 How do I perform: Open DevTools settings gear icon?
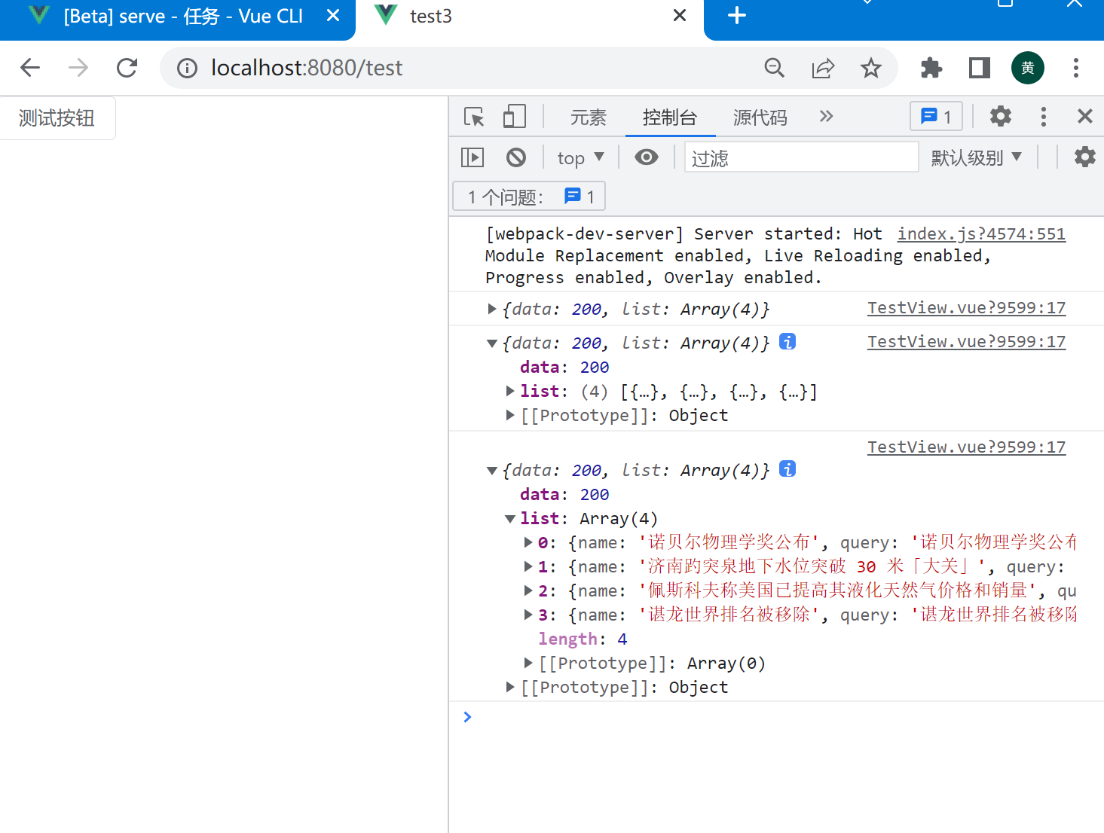(x=1000, y=117)
